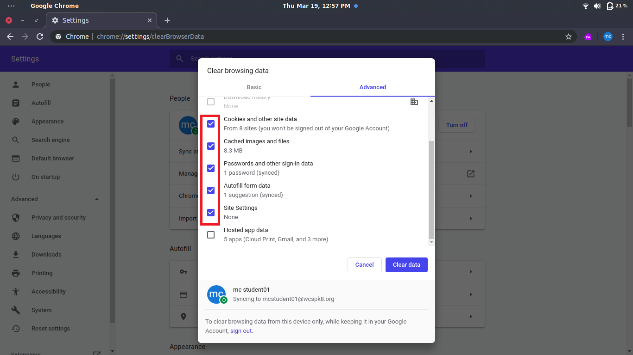Open the clock showing Thu Mar 19

point(316,6)
